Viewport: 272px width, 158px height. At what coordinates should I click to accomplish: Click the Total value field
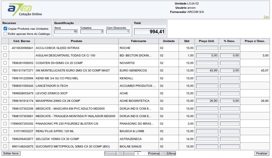coord(150,32)
